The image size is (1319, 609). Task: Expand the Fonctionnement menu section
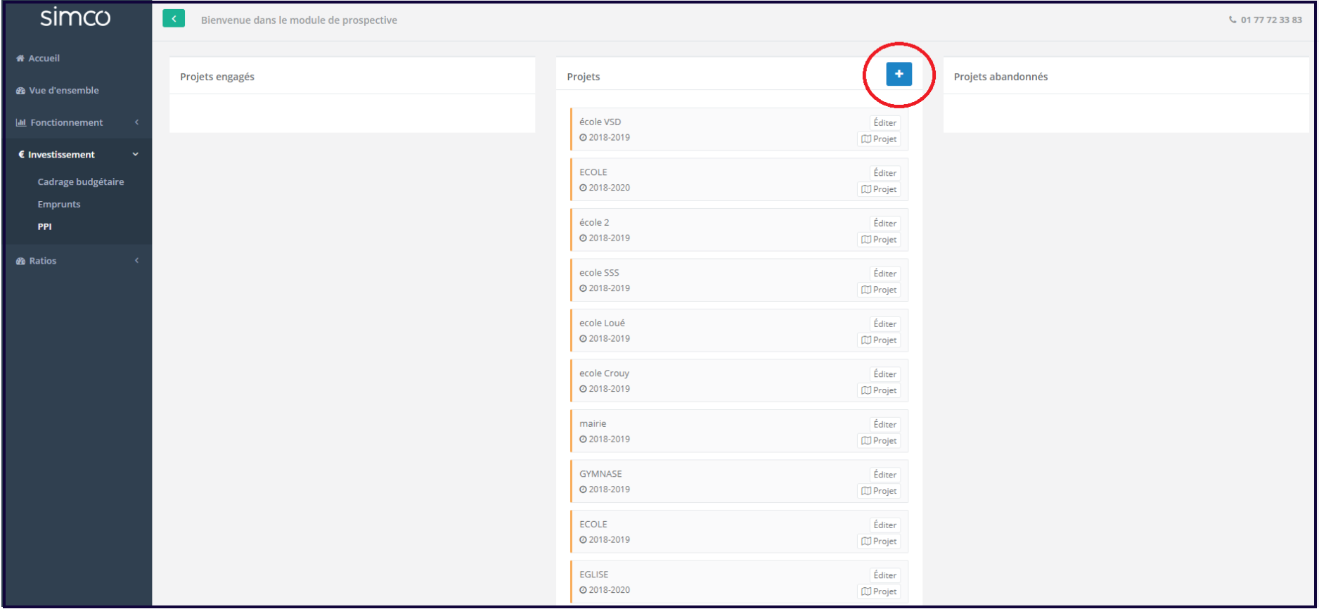coord(67,122)
